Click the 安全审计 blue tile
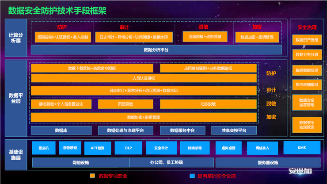This screenshot has height=184, width=327. [161, 148]
